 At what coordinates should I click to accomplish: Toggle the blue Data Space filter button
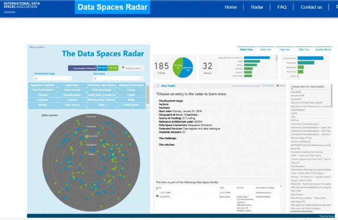102,68
